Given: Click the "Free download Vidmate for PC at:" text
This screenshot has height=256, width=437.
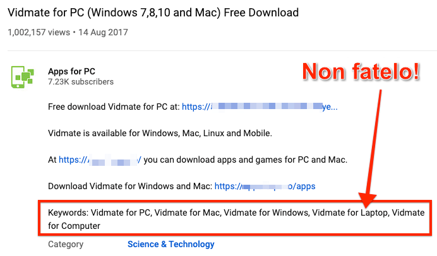Looking at the screenshot, I should (114, 107).
